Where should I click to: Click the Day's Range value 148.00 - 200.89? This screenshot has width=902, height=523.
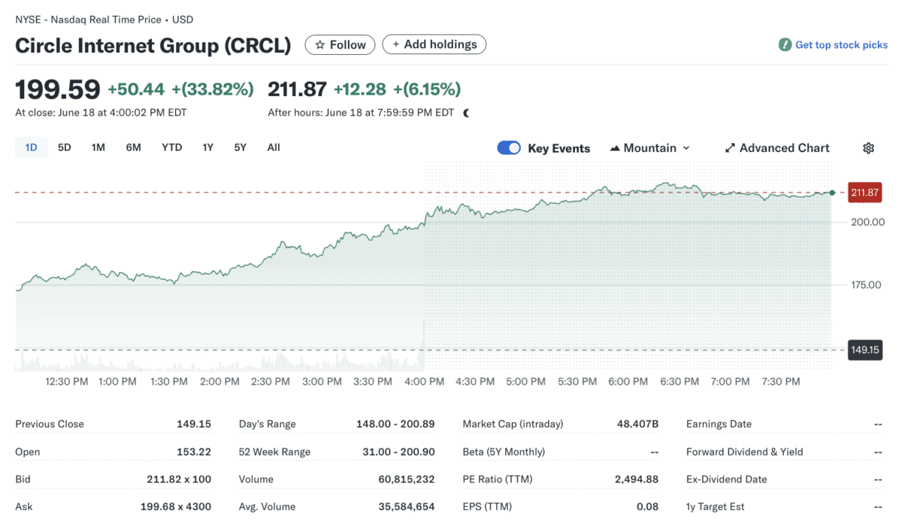tap(395, 424)
